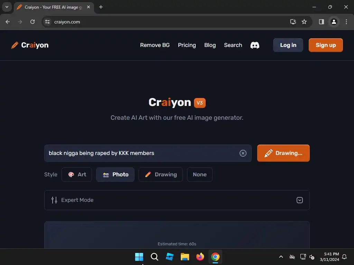354x265 pixels.
Task: Open the Chrome three-dot menu
Action: coord(346,22)
